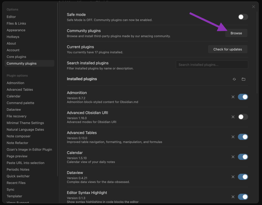Click "You currently have 17 plugins installed." text
The image size is (262, 205).
(x=95, y=52)
